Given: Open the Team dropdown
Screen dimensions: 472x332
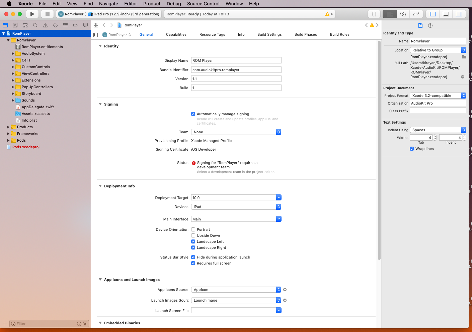Looking at the screenshot, I should (236, 132).
